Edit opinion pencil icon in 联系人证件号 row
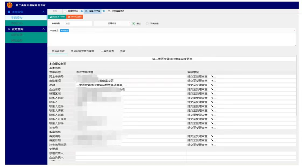The width and height of the screenshot is (302, 167). [212, 119]
